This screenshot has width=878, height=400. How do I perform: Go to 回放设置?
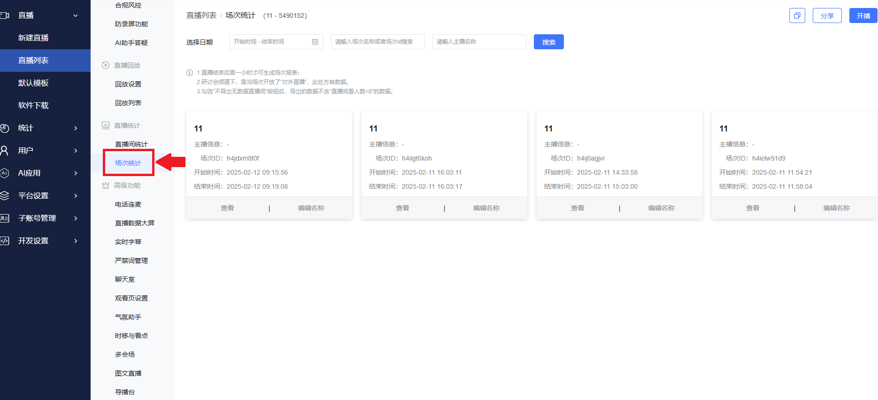[128, 84]
